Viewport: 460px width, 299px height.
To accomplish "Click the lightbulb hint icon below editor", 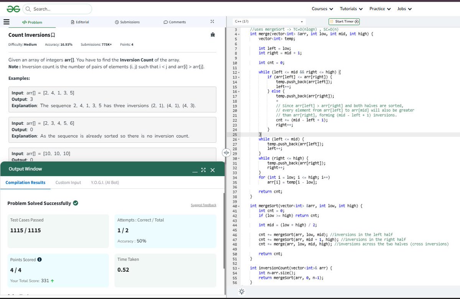I will click(242, 292).
